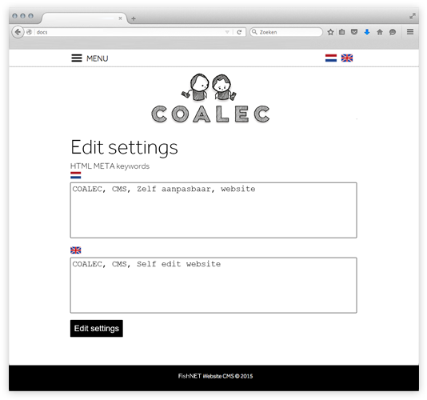Open the chat bubble toolbar icon
Screen dimensions: 427x400
(x=393, y=32)
